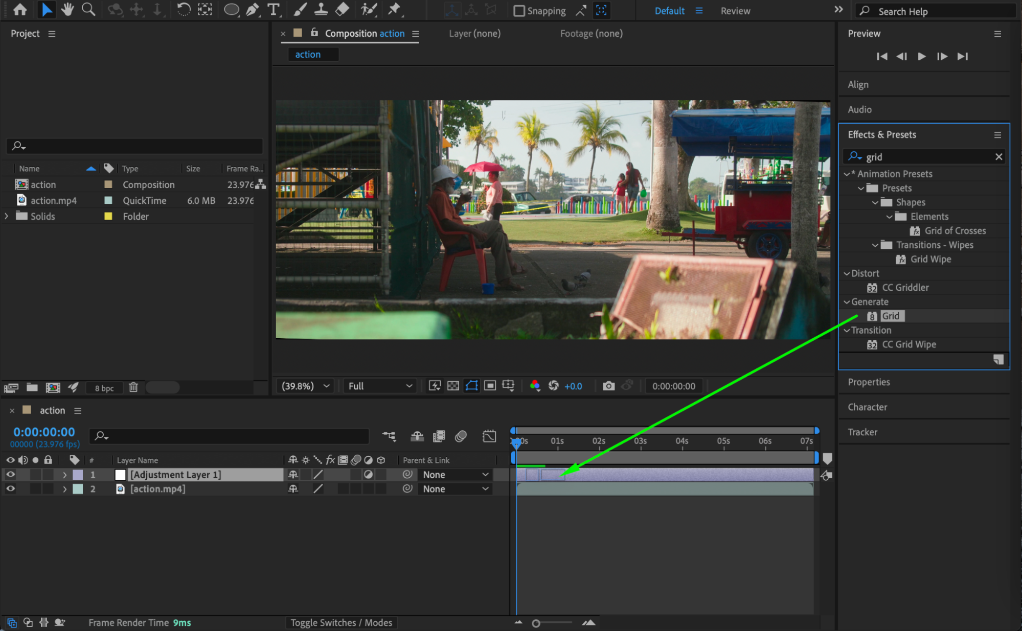
Task: Click the 0:00:00:00 timeline current time display
Action: click(x=44, y=432)
